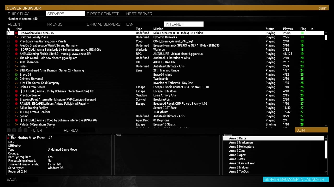This screenshot has width=334, height=187.
Task: Sort servers by Type column header
Action: point(139,29)
